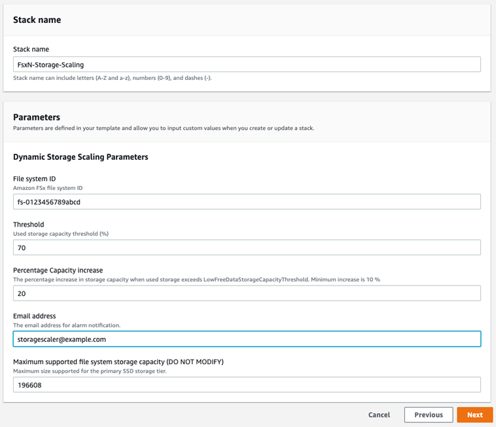Click the Threshold field containing 70
Image resolution: width=496 pixels, height=427 pixels.
coord(247,248)
